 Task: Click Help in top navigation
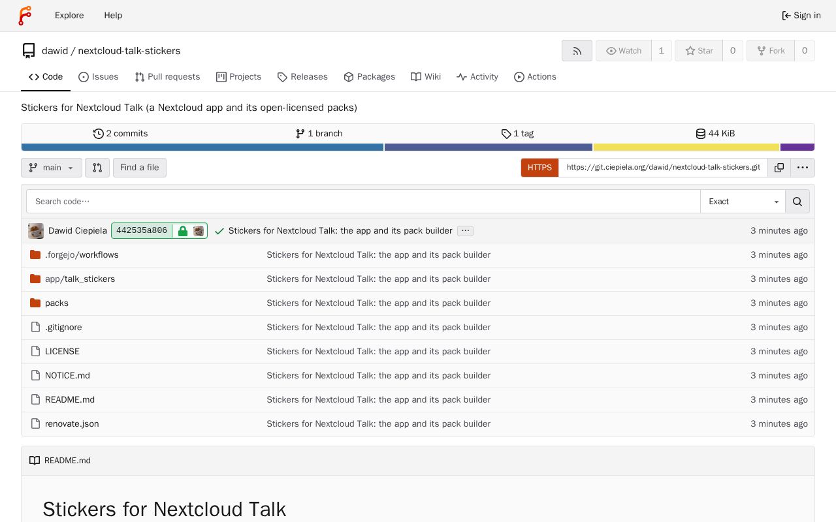tap(113, 16)
